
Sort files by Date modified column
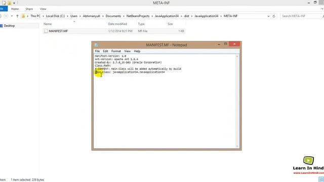(x=117, y=24)
